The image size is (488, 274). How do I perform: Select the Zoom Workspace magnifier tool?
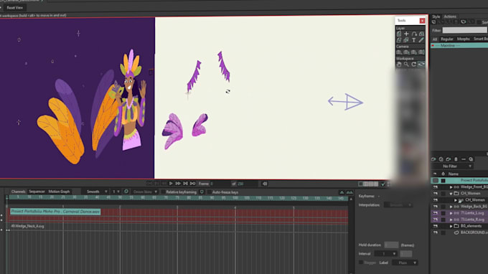(406, 65)
